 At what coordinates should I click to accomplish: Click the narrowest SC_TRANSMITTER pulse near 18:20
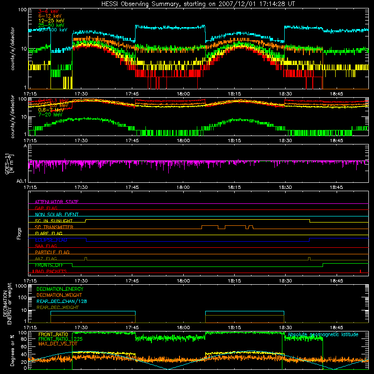click(x=251, y=227)
